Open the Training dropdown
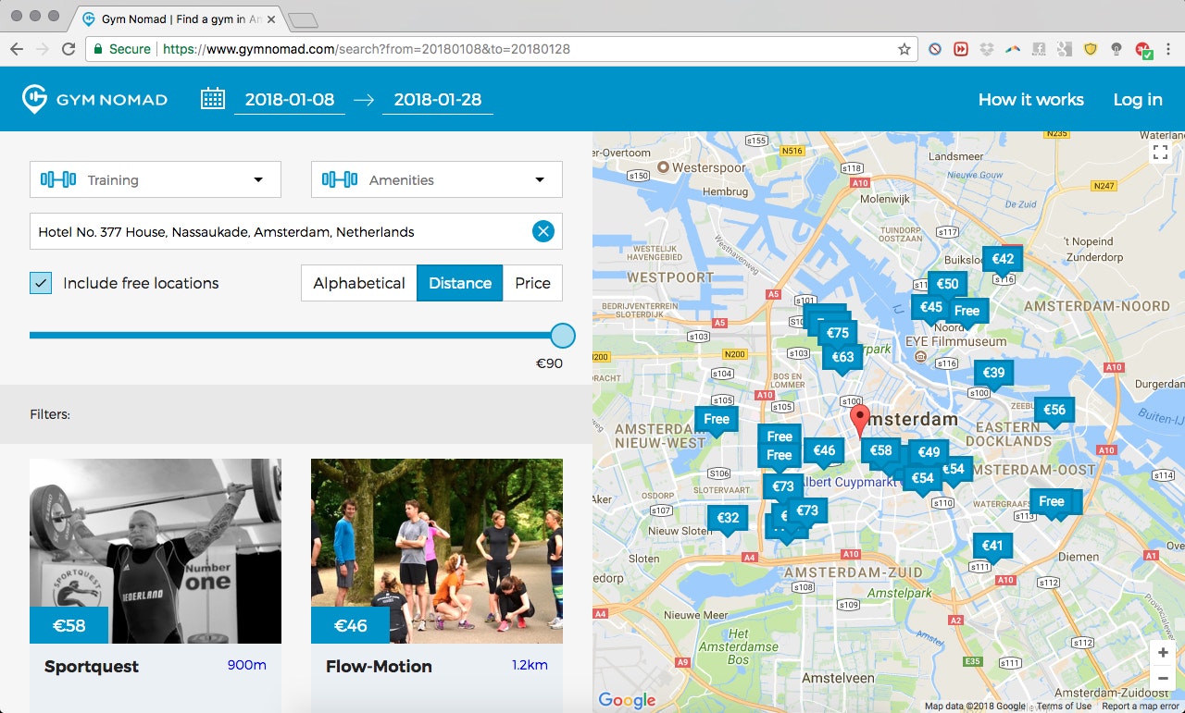This screenshot has height=713, width=1185. click(156, 179)
